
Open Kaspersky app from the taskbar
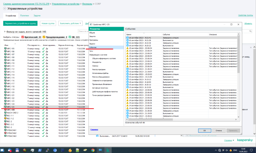click(108, 150)
